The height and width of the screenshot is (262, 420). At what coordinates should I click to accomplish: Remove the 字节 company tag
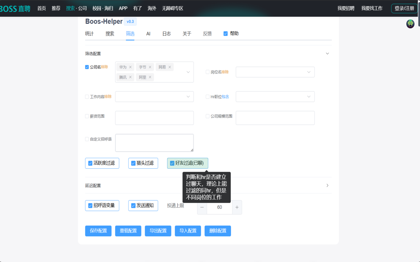pyautogui.click(x=151, y=67)
